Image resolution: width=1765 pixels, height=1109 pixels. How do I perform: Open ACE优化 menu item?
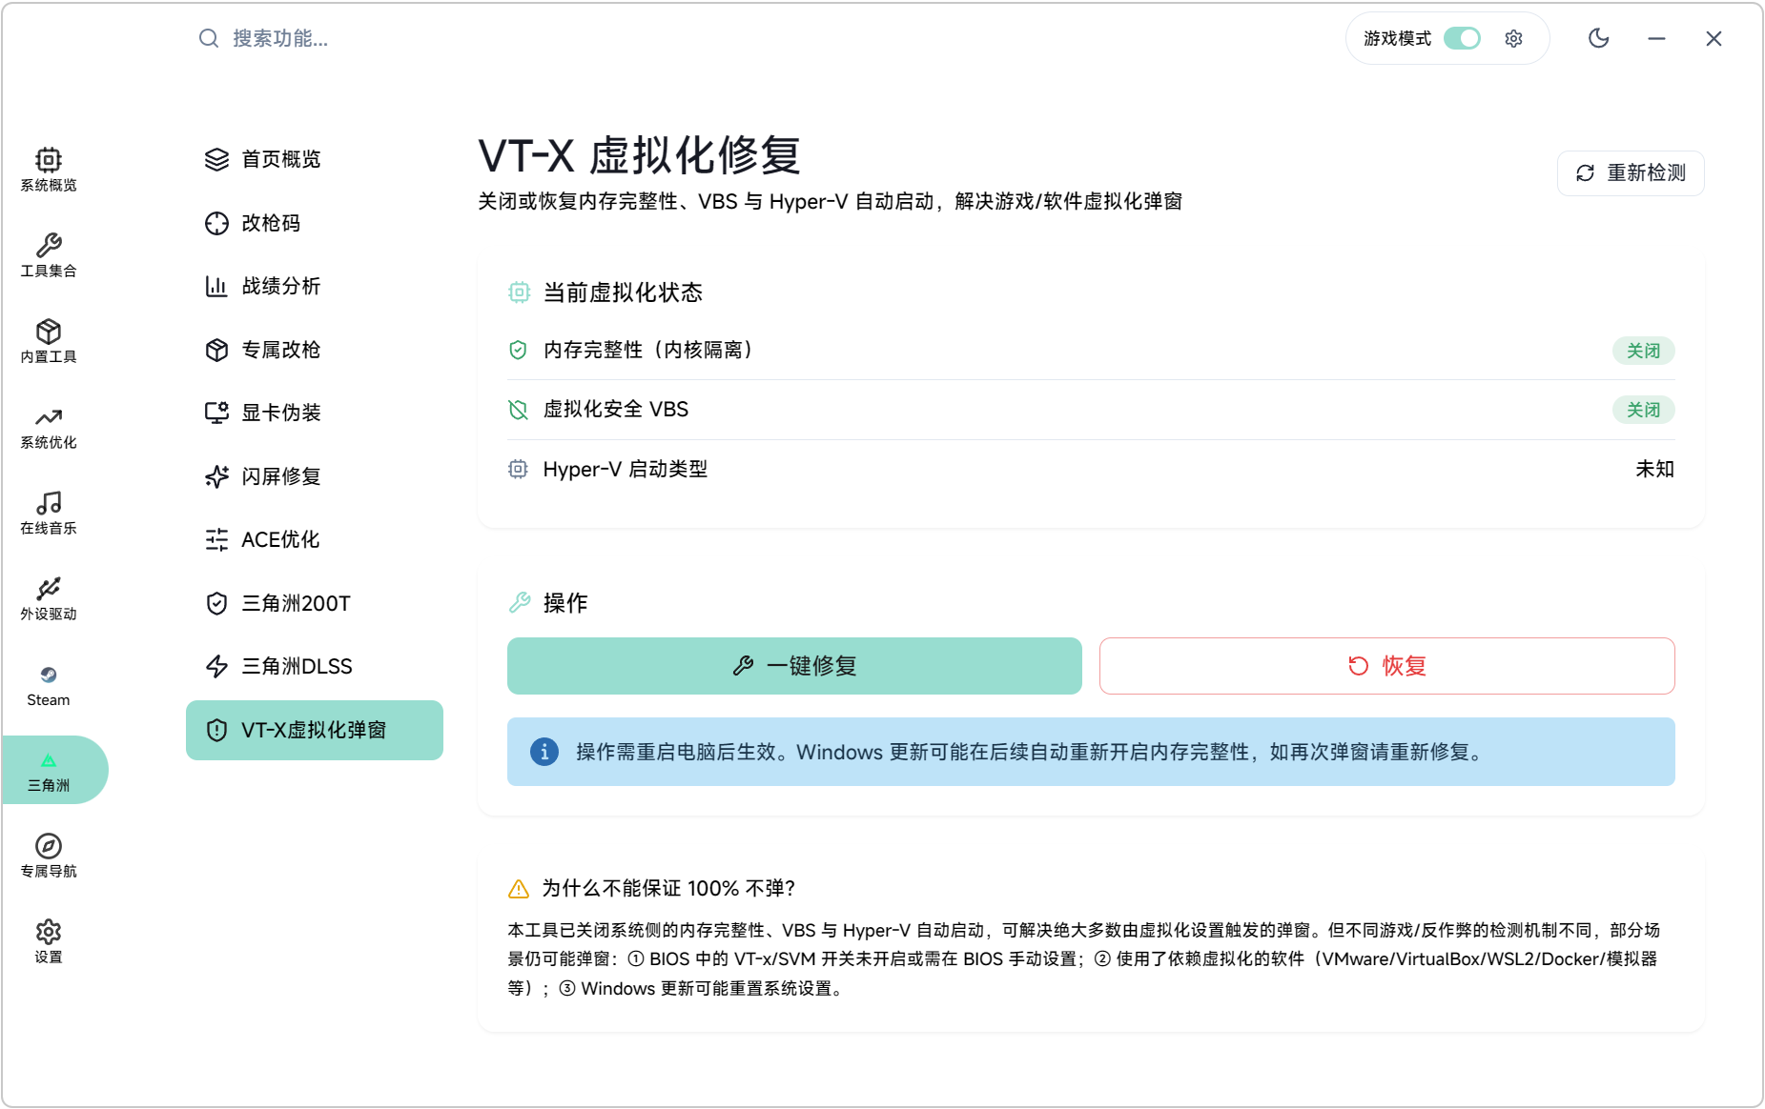coord(315,539)
